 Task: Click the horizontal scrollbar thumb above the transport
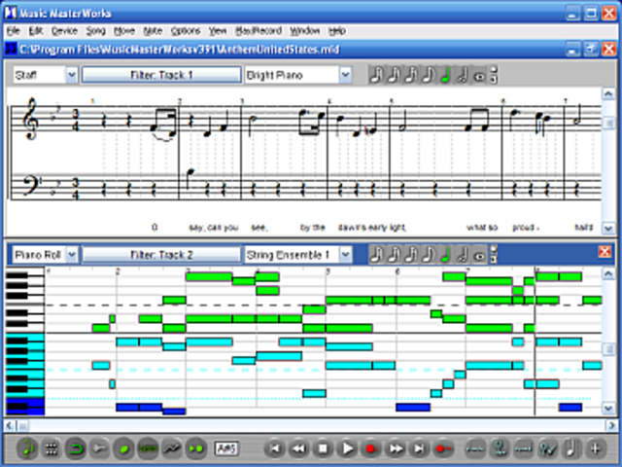click(23, 426)
